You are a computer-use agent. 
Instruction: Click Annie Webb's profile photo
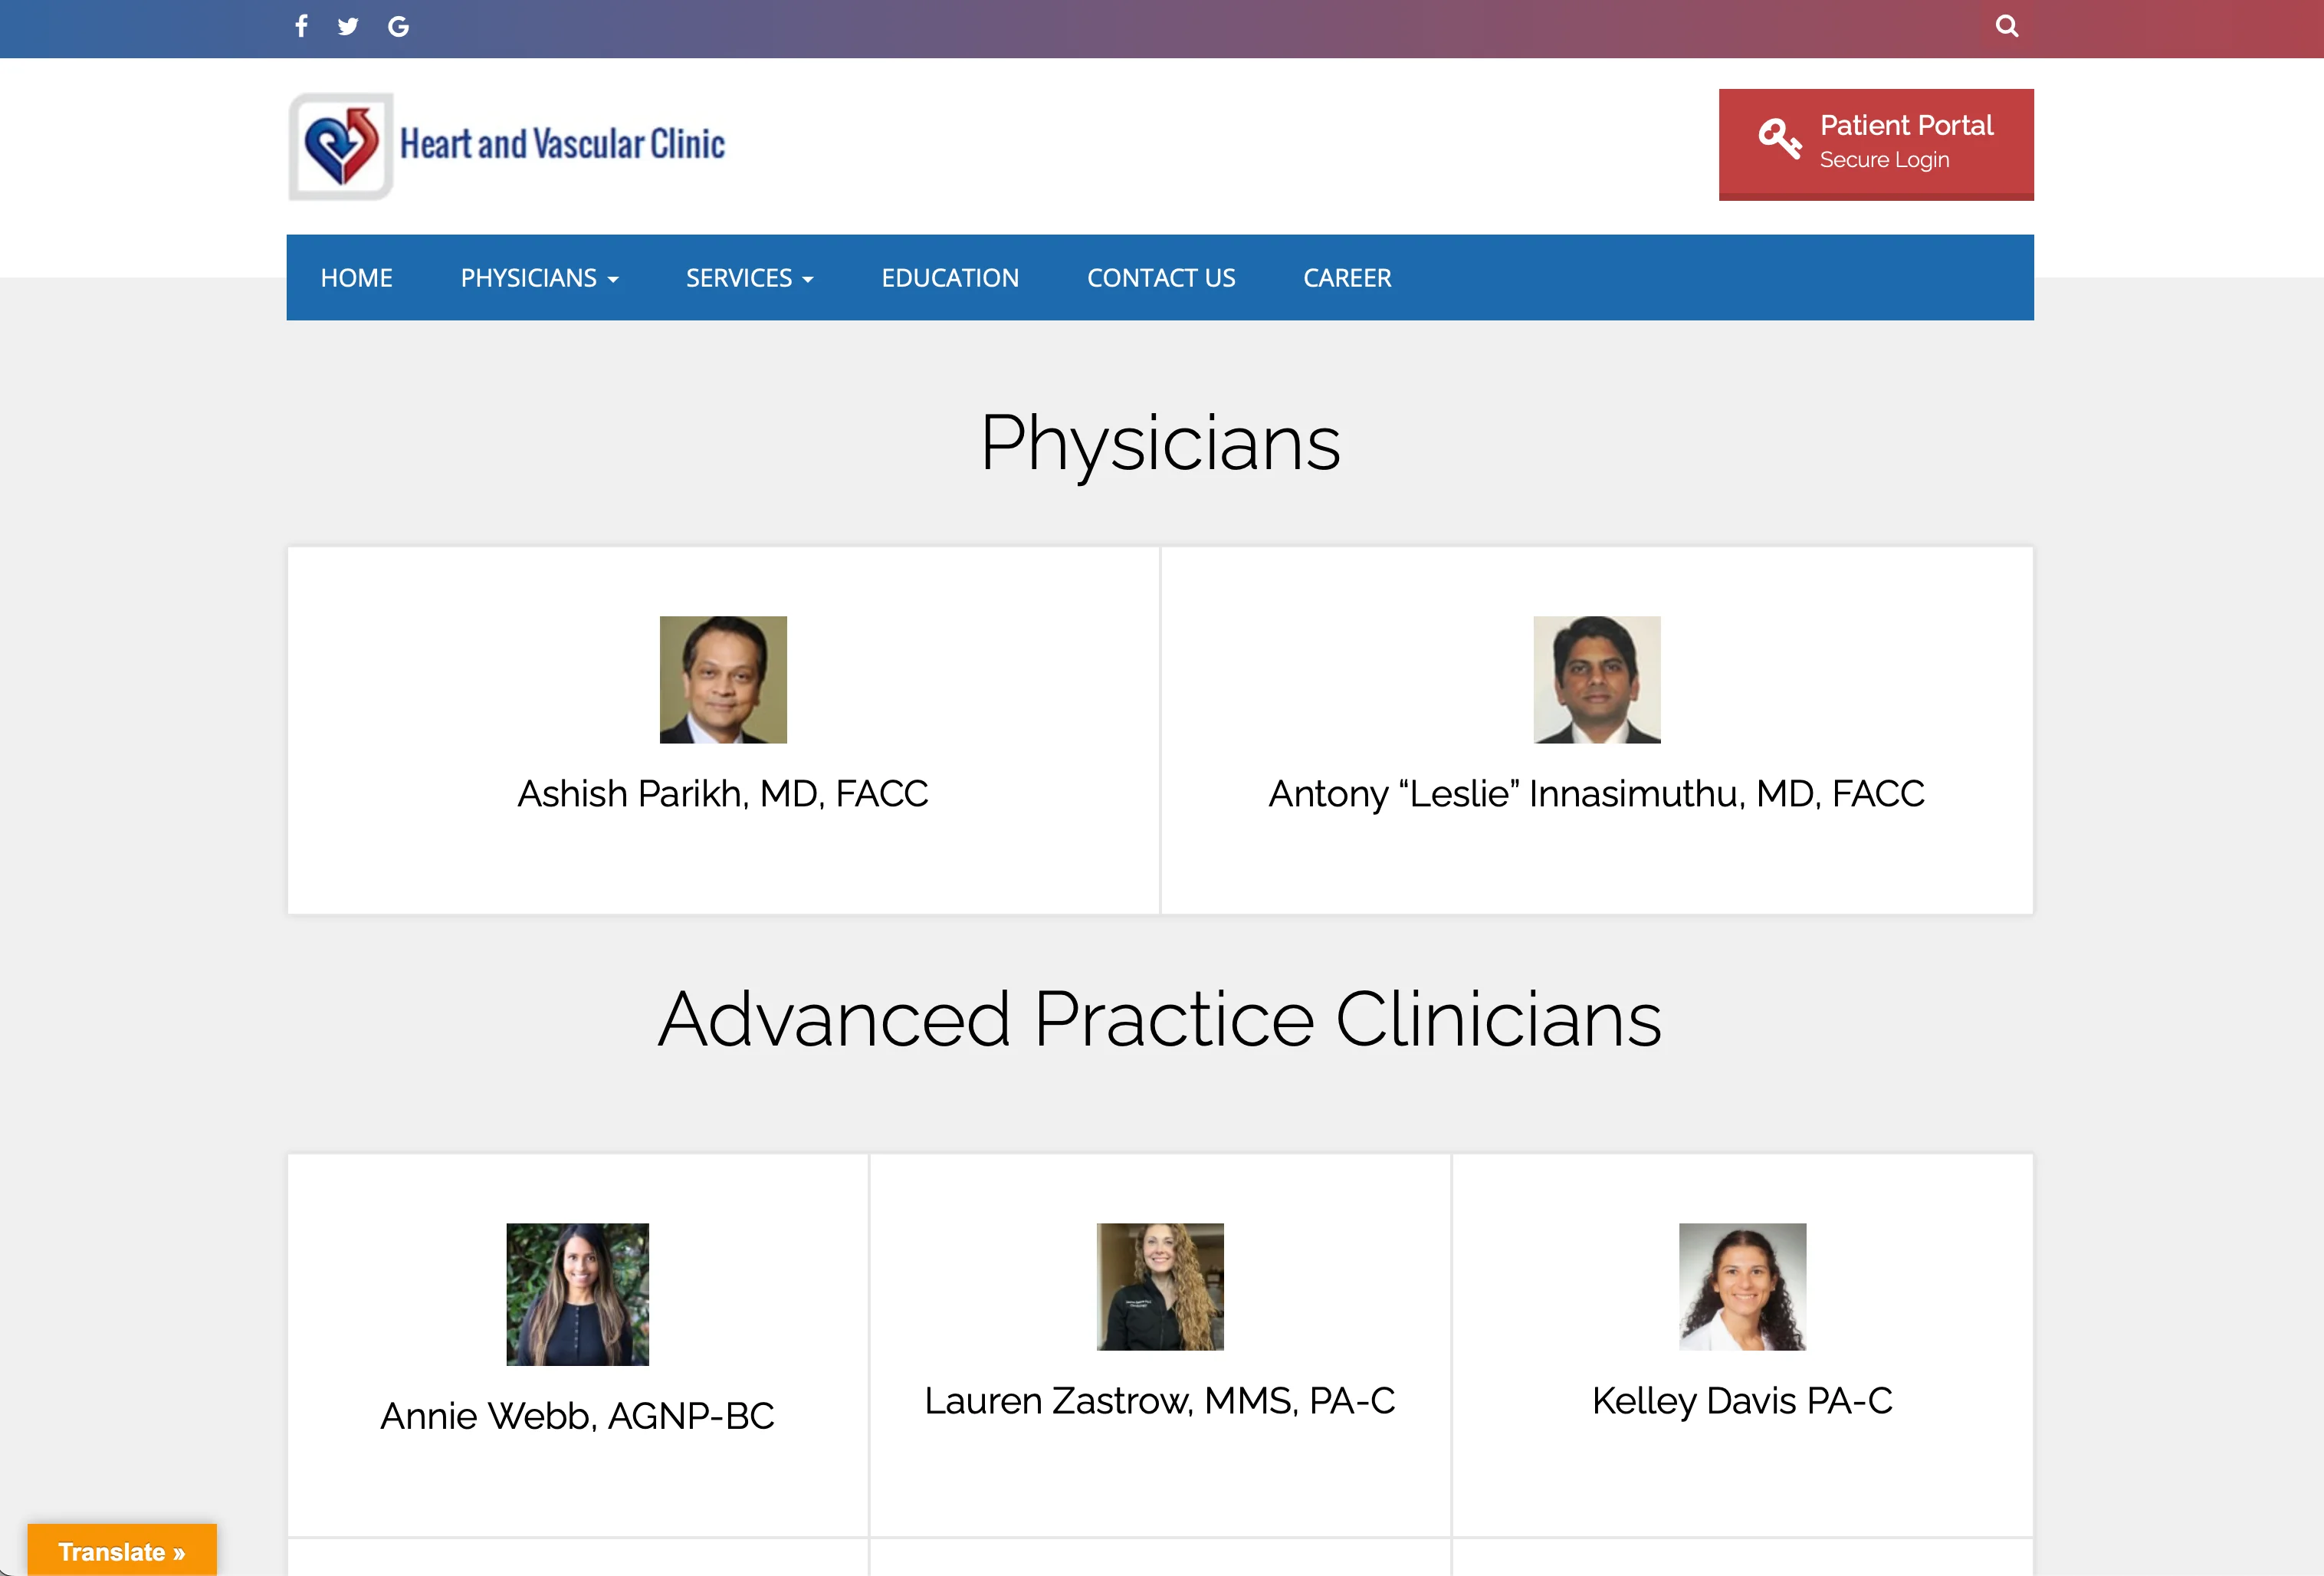(x=577, y=1294)
